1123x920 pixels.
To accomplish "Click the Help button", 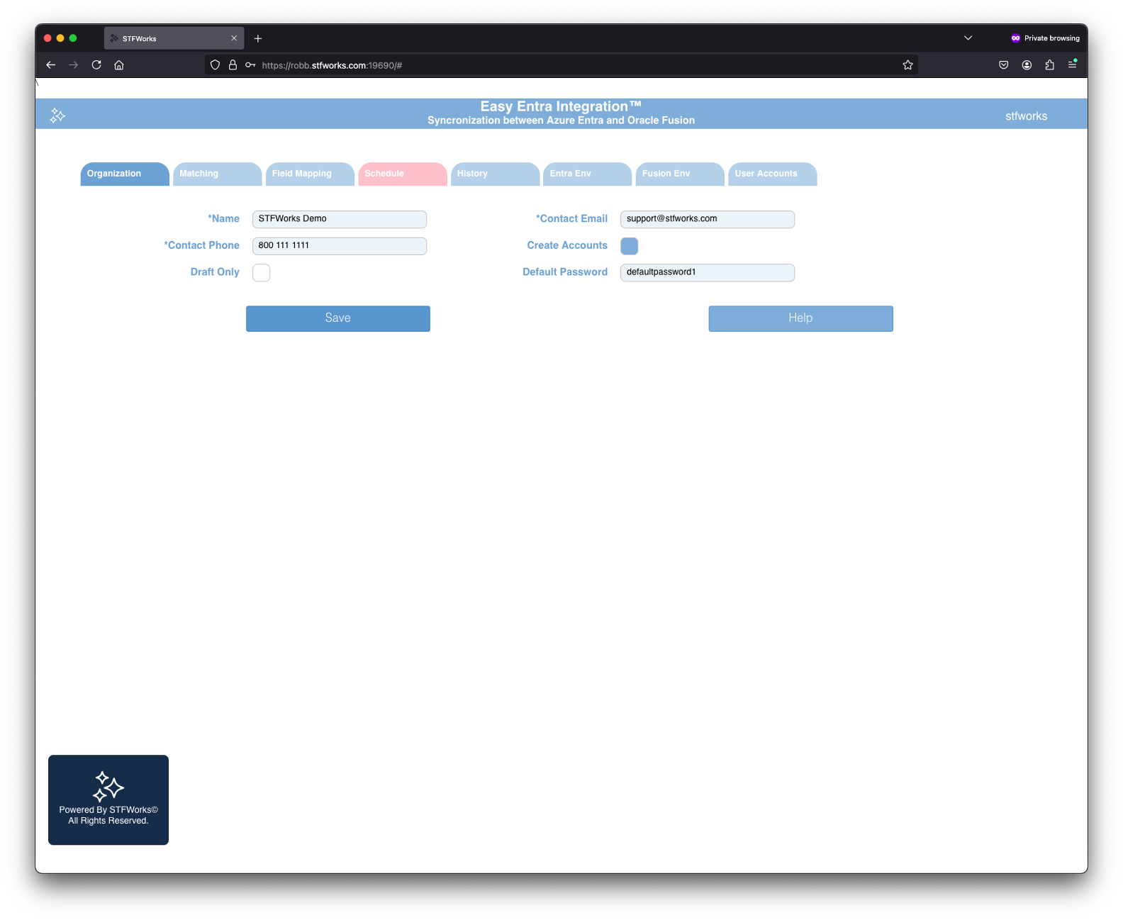I will point(800,318).
